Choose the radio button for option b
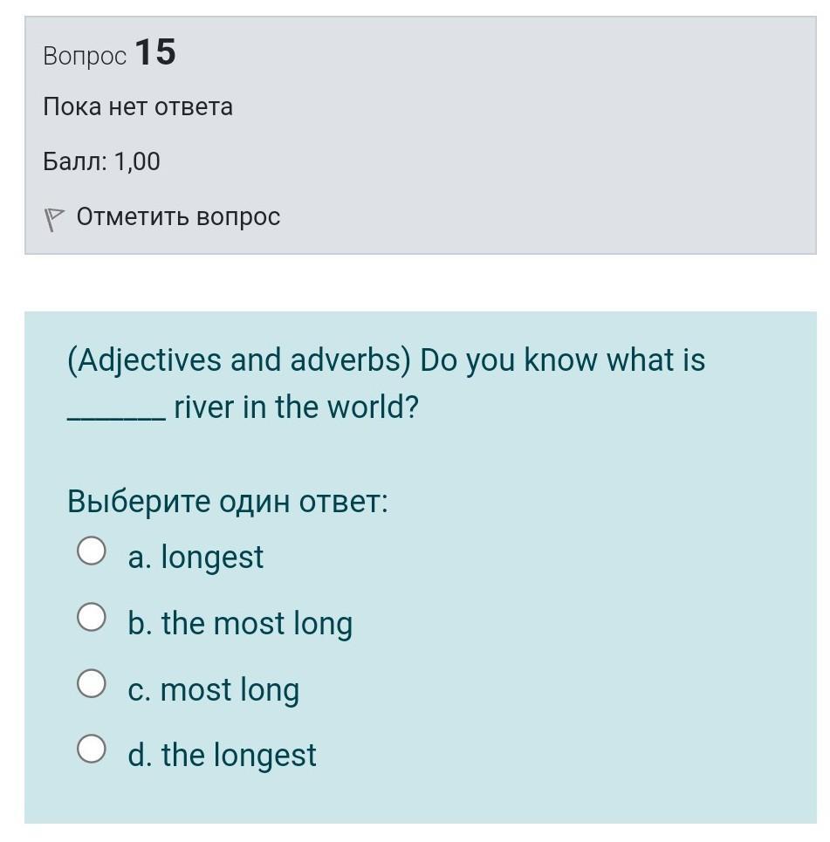Viewport: 830px width, 842px height. tap(92, 618)
